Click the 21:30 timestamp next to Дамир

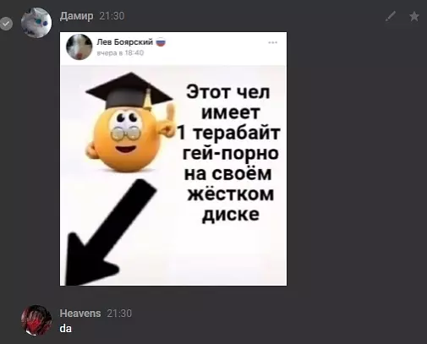[112, 16]
